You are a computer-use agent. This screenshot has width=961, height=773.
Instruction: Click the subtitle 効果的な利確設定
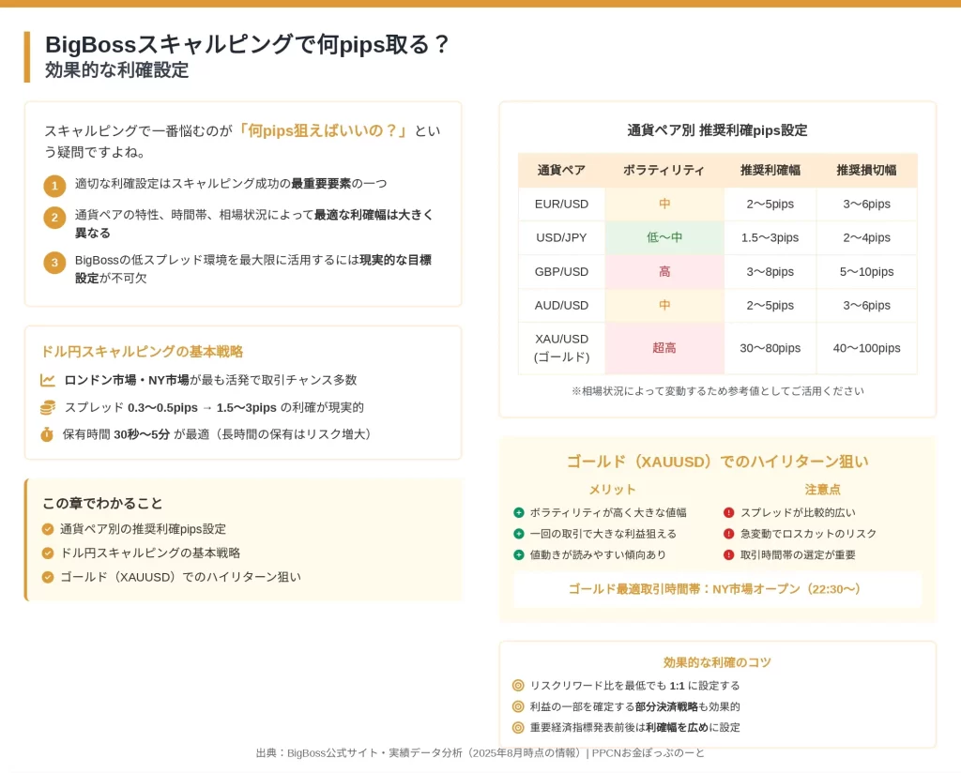point(116,70)
